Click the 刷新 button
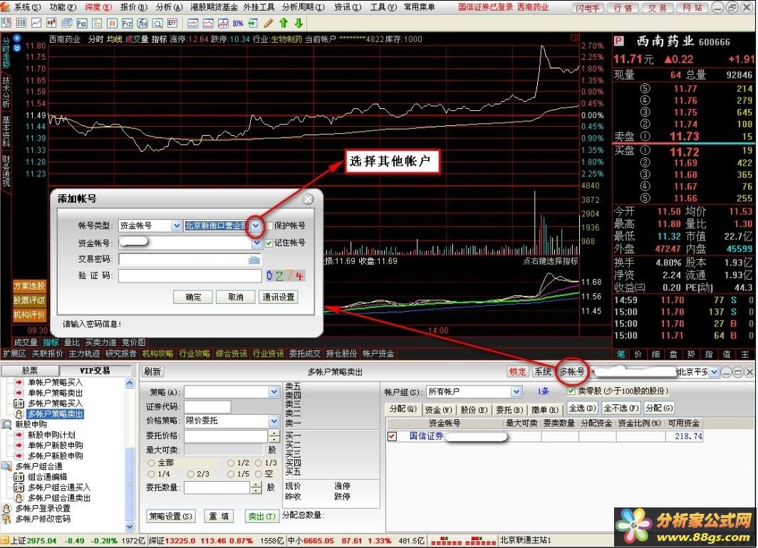Viewport: 758px width, 548px height. [x=152, y=372]
